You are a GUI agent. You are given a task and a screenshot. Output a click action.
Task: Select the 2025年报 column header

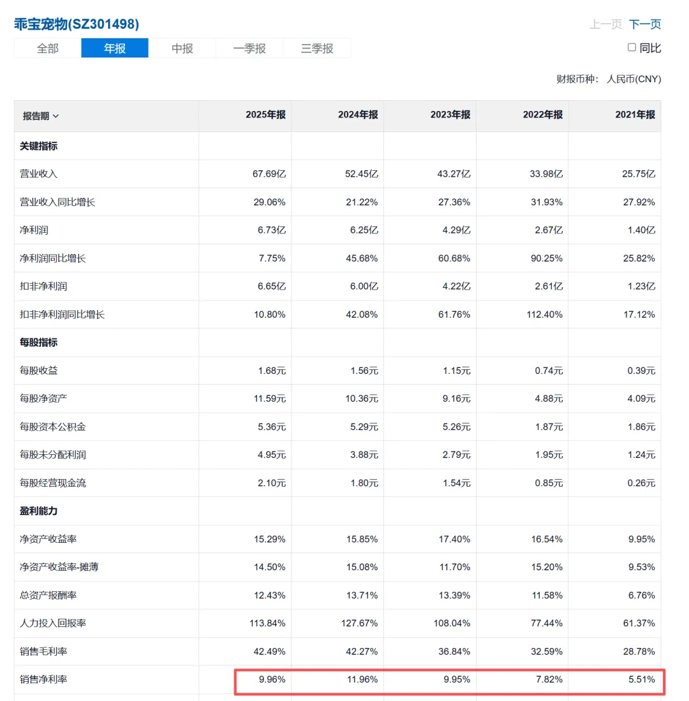pos(265,115)
